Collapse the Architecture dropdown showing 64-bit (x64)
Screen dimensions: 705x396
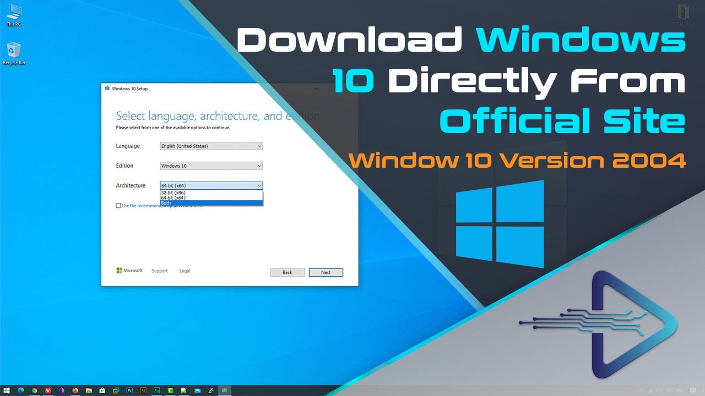point(211,186)
